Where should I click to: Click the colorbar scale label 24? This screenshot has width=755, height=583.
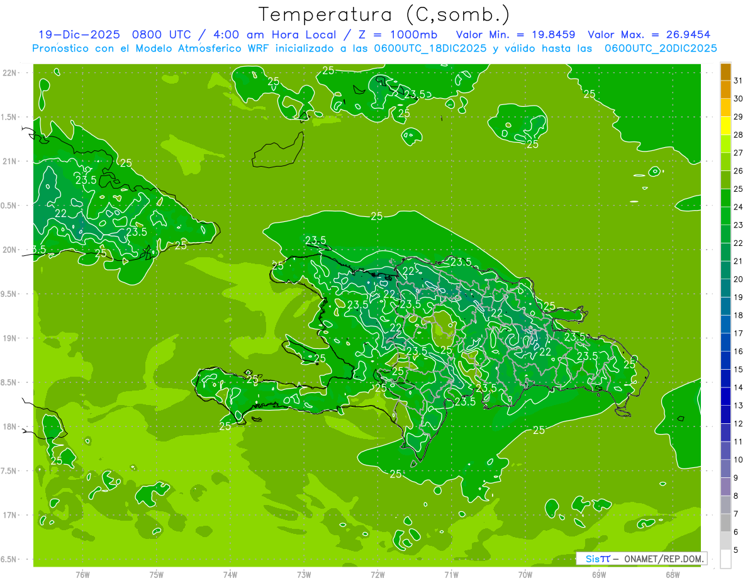739,207
